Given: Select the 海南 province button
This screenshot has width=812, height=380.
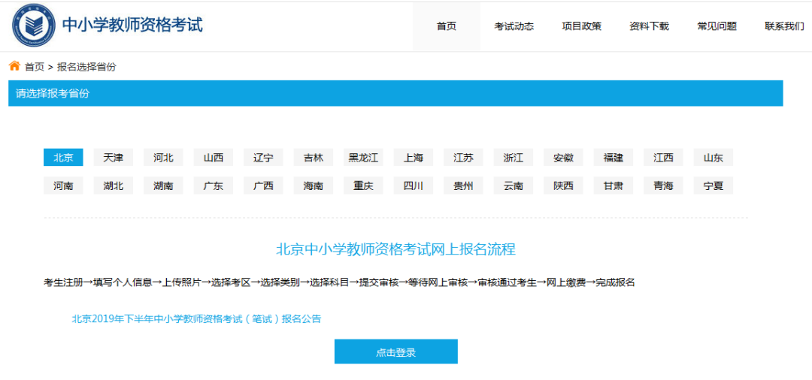Looking at the screenshot, I should (x=314, y=185).
